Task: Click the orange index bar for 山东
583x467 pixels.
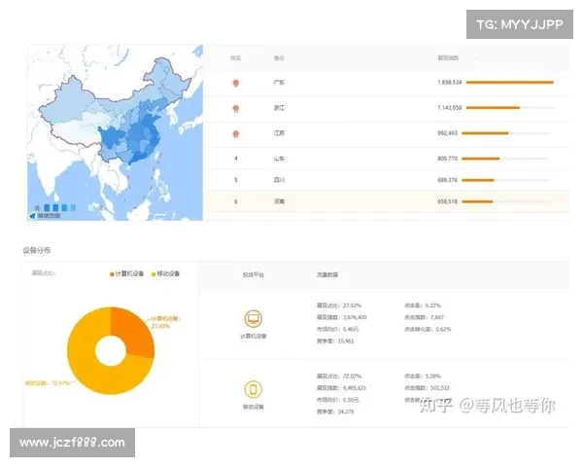Action: point(480,159)
